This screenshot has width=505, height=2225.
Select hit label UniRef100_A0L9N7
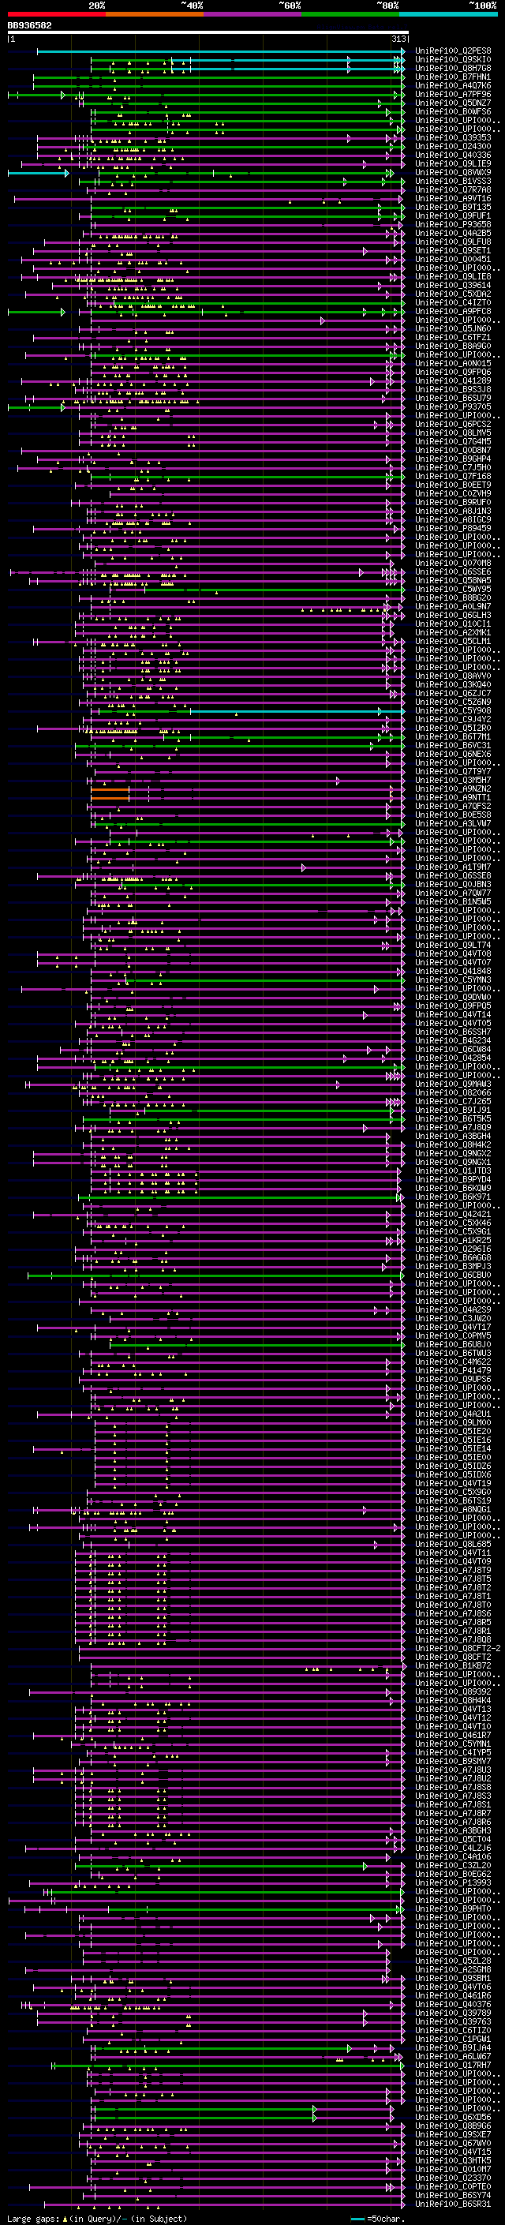(x=453, y=606)
